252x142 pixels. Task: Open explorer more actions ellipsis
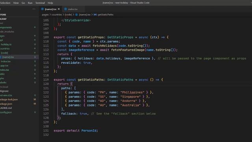[34, 9]
